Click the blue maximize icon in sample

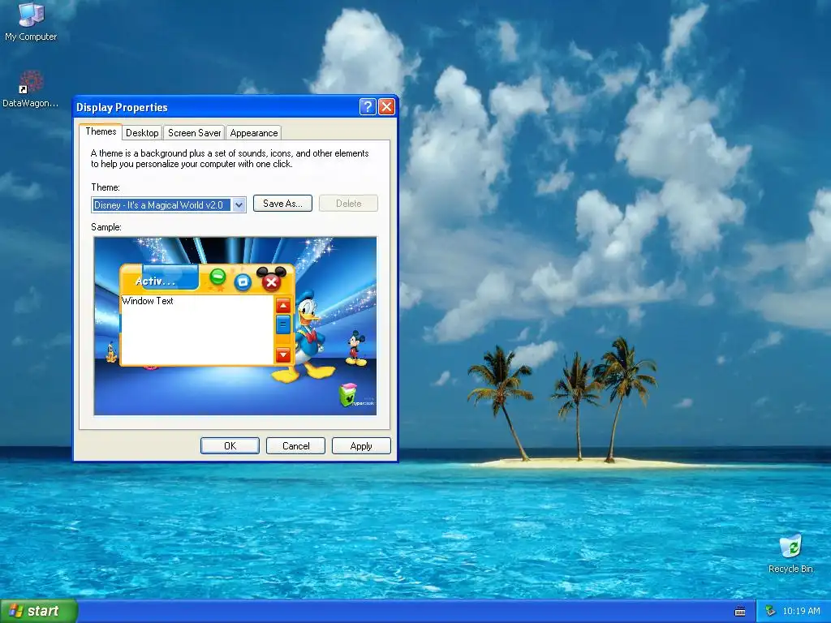243,281
